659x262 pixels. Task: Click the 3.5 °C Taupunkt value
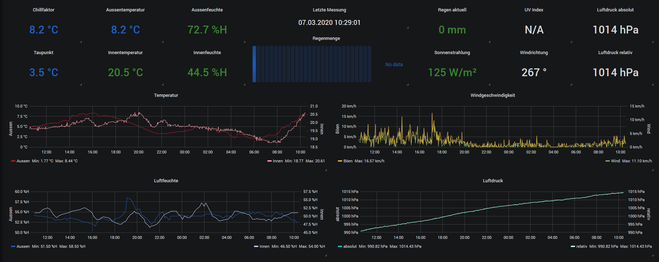tap(44, 72)
